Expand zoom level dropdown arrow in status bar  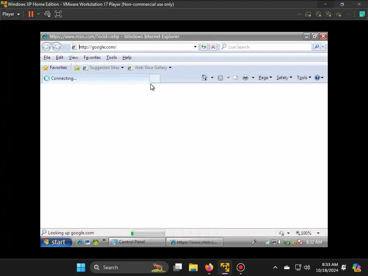pyautogui.click(x=318, y=233)
